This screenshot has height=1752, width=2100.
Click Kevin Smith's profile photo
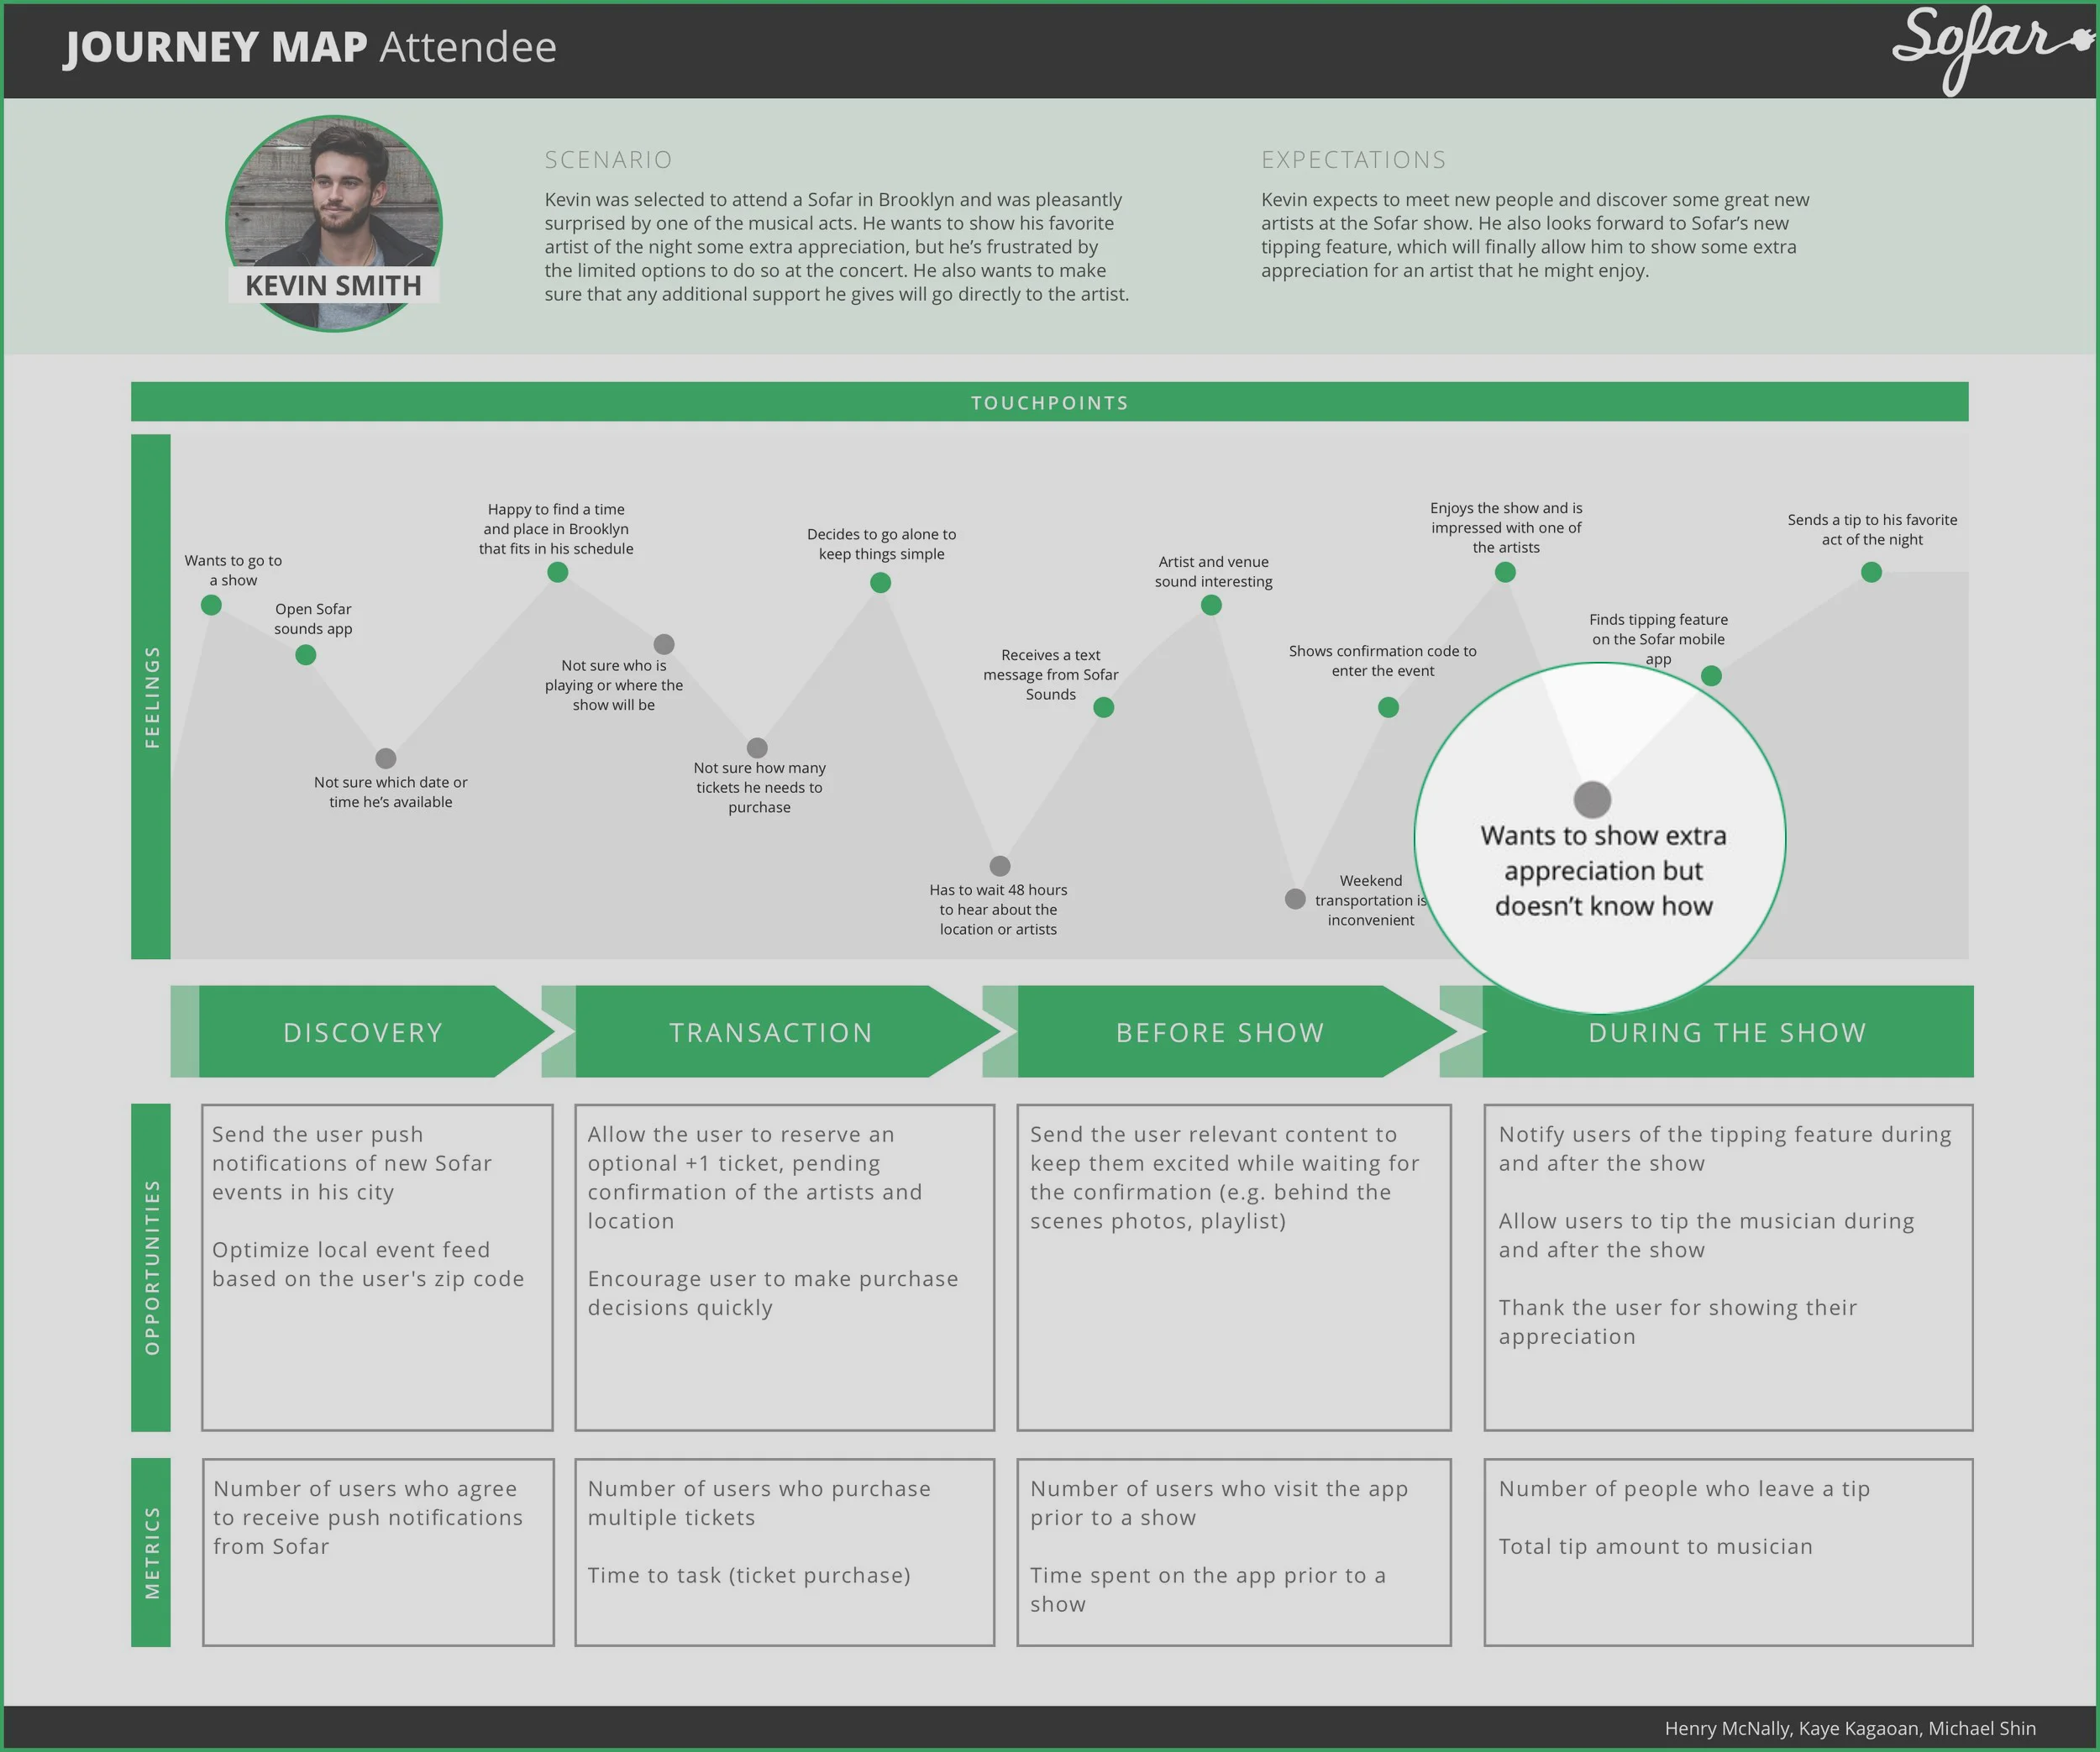tap(334, 223)
